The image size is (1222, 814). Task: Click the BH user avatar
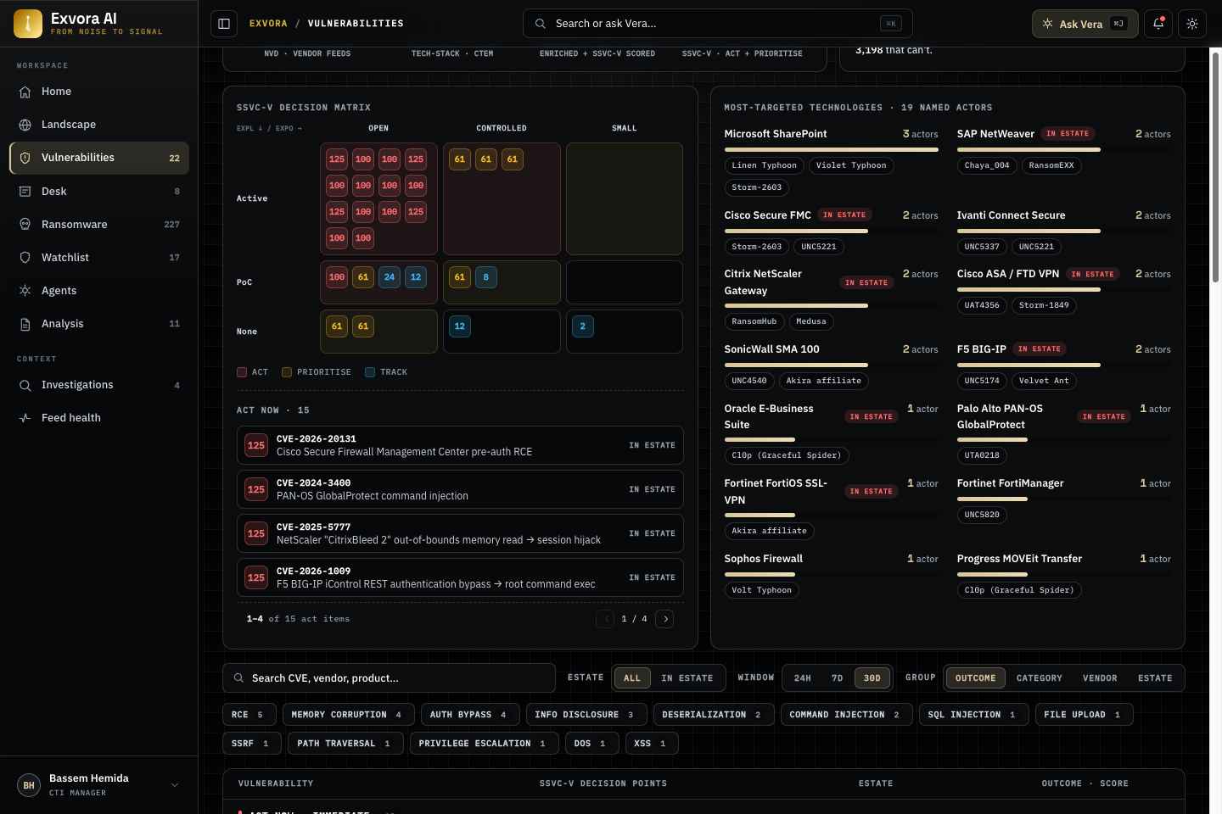29,785
